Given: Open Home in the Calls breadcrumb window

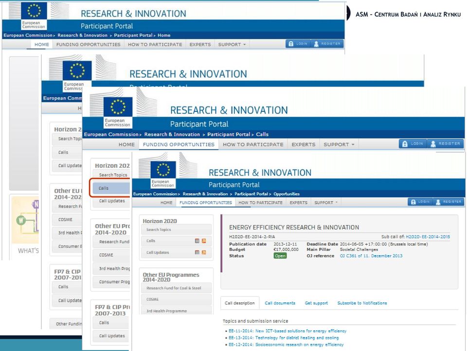Looking at the screenshot, I should pos(126,144).
